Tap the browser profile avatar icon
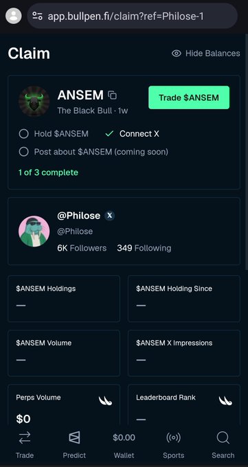Image resolution: width=248 pixels, height=467 pixels. (14, 16)
